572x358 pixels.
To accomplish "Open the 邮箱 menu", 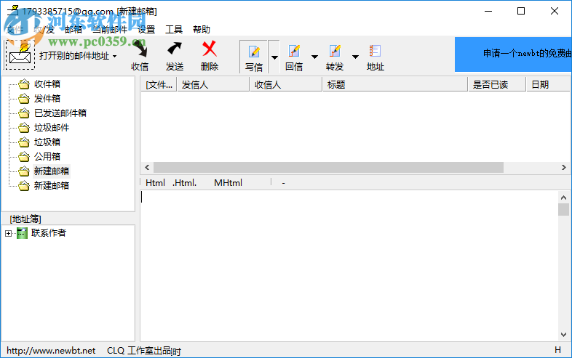I will pos(74,30).
